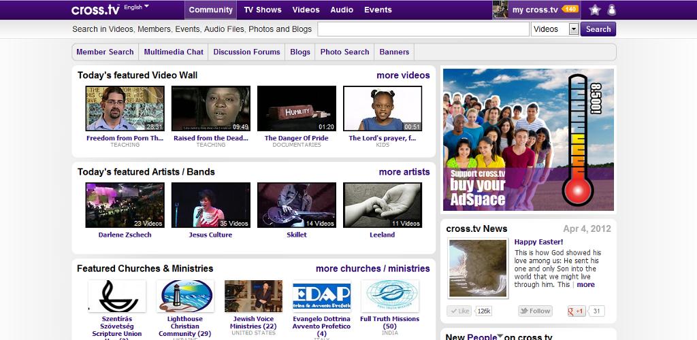This screenshot has width=697, height=340.
Task: Play the Freedom from Porn video thumbnail
Action: pyautogui.click(x=125, y=108)
